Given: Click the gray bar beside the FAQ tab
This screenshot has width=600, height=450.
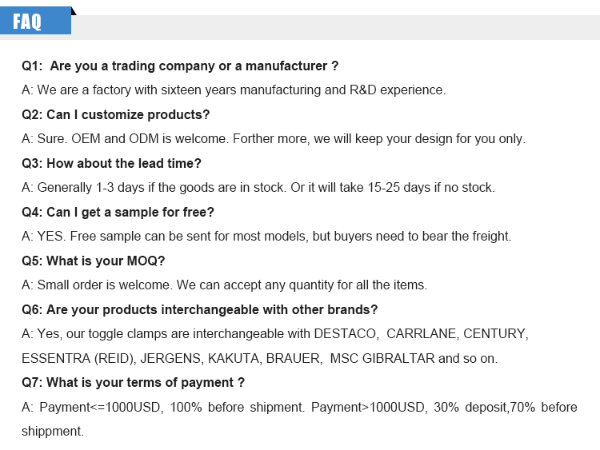Looking at the screenshot, I should pos(336,26).
